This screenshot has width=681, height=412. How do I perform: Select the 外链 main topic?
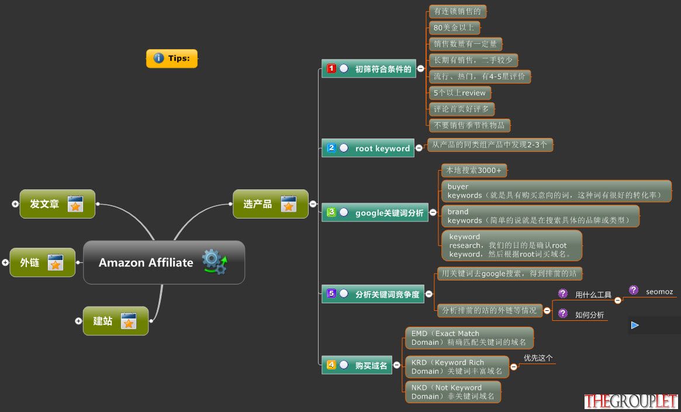point(43,262)
